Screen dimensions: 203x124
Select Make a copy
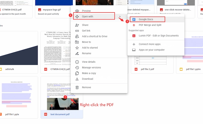pos(99,73)
